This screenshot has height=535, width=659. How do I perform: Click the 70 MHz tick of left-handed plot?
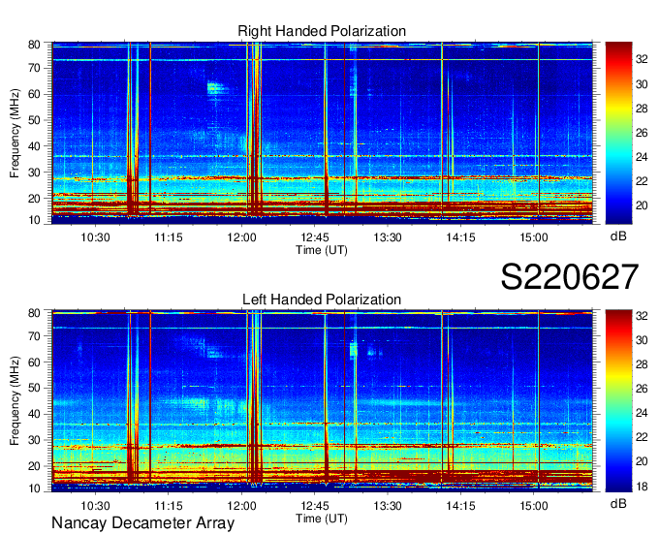[x=34, y=336]
